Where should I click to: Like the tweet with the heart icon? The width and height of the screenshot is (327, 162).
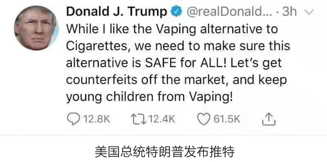(204, 119)
